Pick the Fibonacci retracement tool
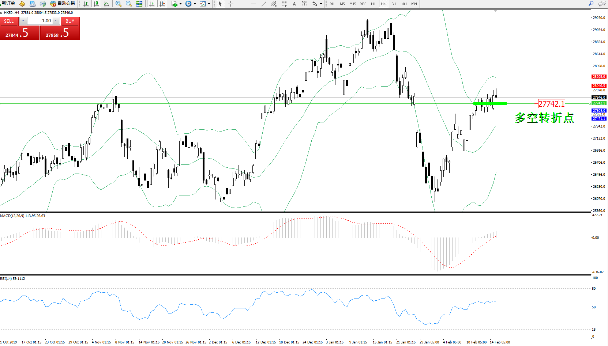 [284, 4]
